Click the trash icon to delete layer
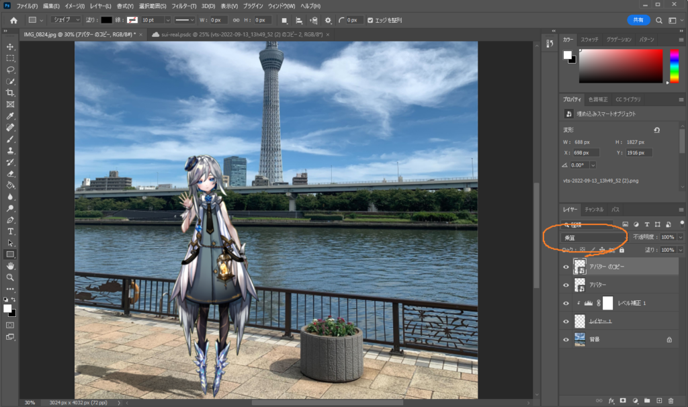Viewport: 688px width, 407px height. (x=671, y=400)
